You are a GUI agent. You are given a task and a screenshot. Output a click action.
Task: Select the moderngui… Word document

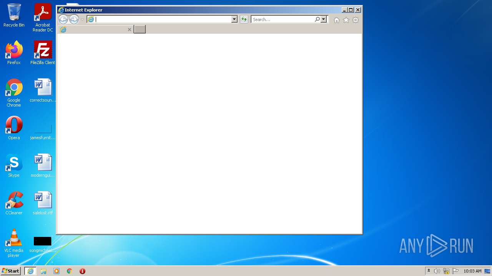tap(43, 166)
